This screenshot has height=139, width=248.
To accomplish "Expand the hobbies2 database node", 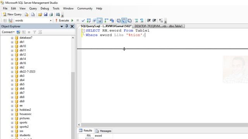I will click(x=12, y=110).
